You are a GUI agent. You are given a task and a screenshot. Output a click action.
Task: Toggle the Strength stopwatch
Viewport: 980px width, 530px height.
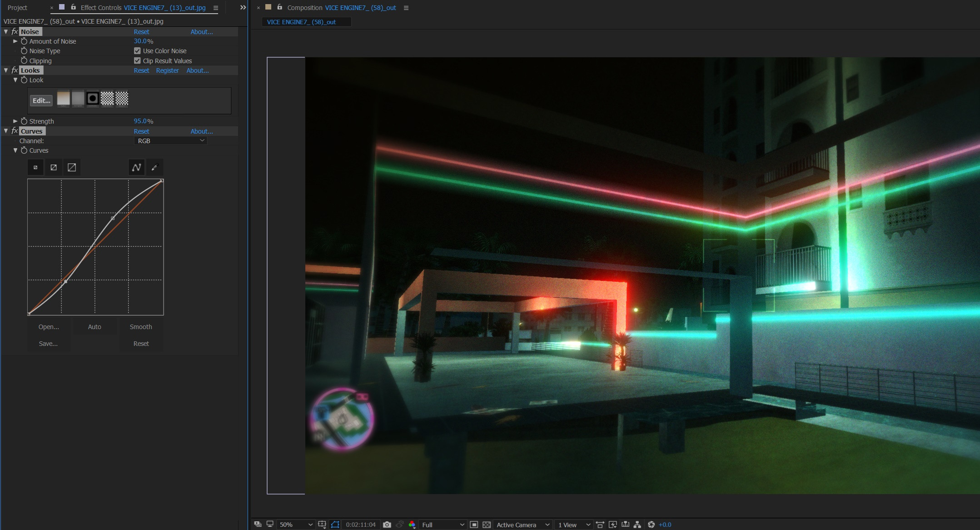[x=24, y=121]
